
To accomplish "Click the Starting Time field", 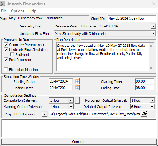I will pos(145,81).
